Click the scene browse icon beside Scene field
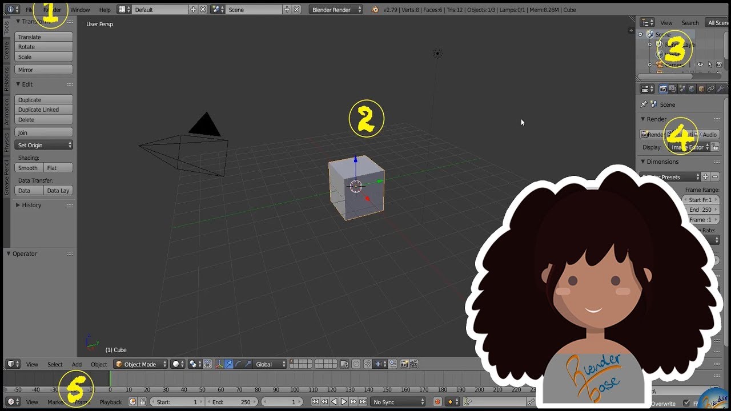731x411 pixels. click(x=218, y=10)
